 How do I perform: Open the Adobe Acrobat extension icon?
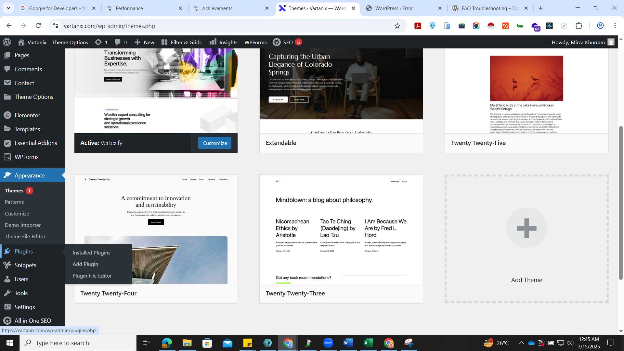418,26
